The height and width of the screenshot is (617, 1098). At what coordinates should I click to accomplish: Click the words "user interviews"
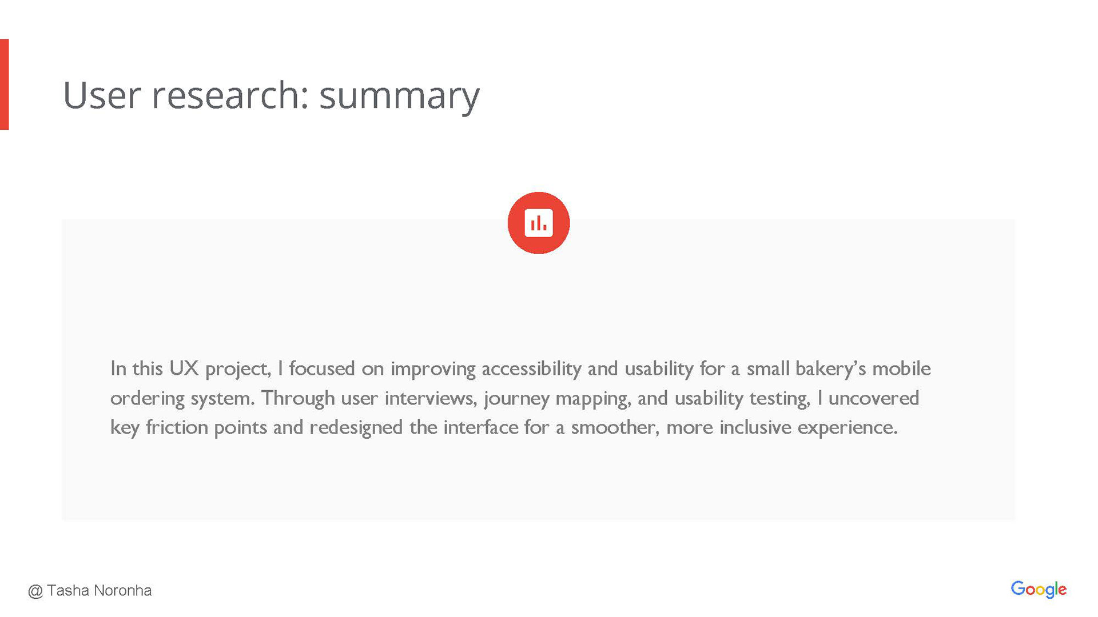point(408,398)
